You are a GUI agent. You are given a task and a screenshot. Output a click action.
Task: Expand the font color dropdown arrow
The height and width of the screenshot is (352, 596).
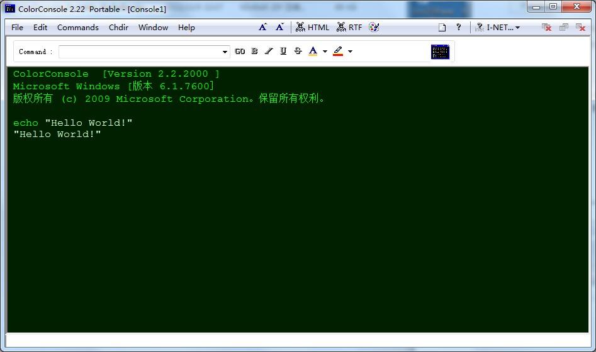click(x=325, y=52)
